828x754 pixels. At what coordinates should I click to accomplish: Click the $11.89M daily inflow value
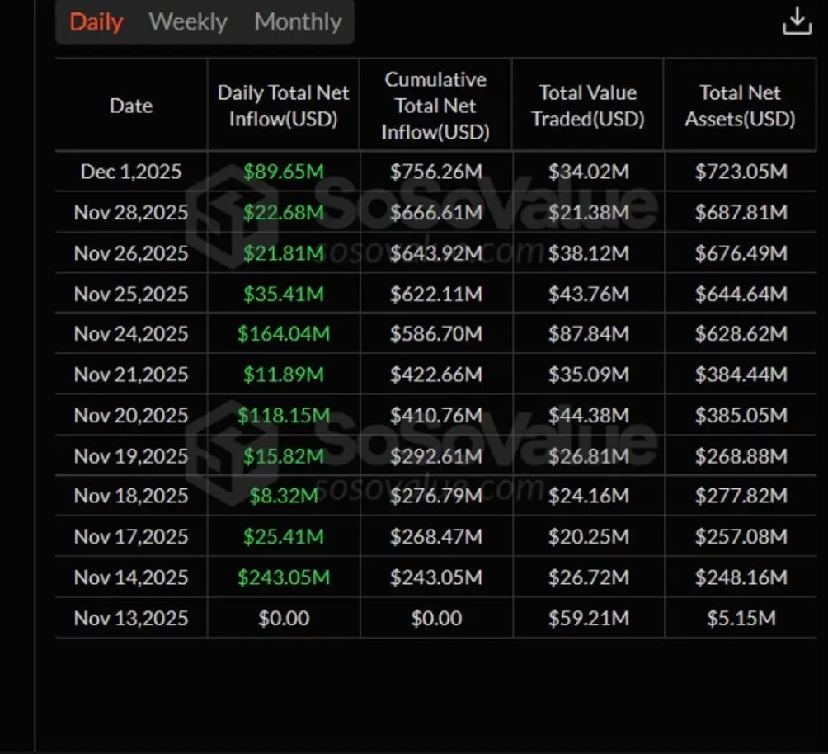(284, 374)
